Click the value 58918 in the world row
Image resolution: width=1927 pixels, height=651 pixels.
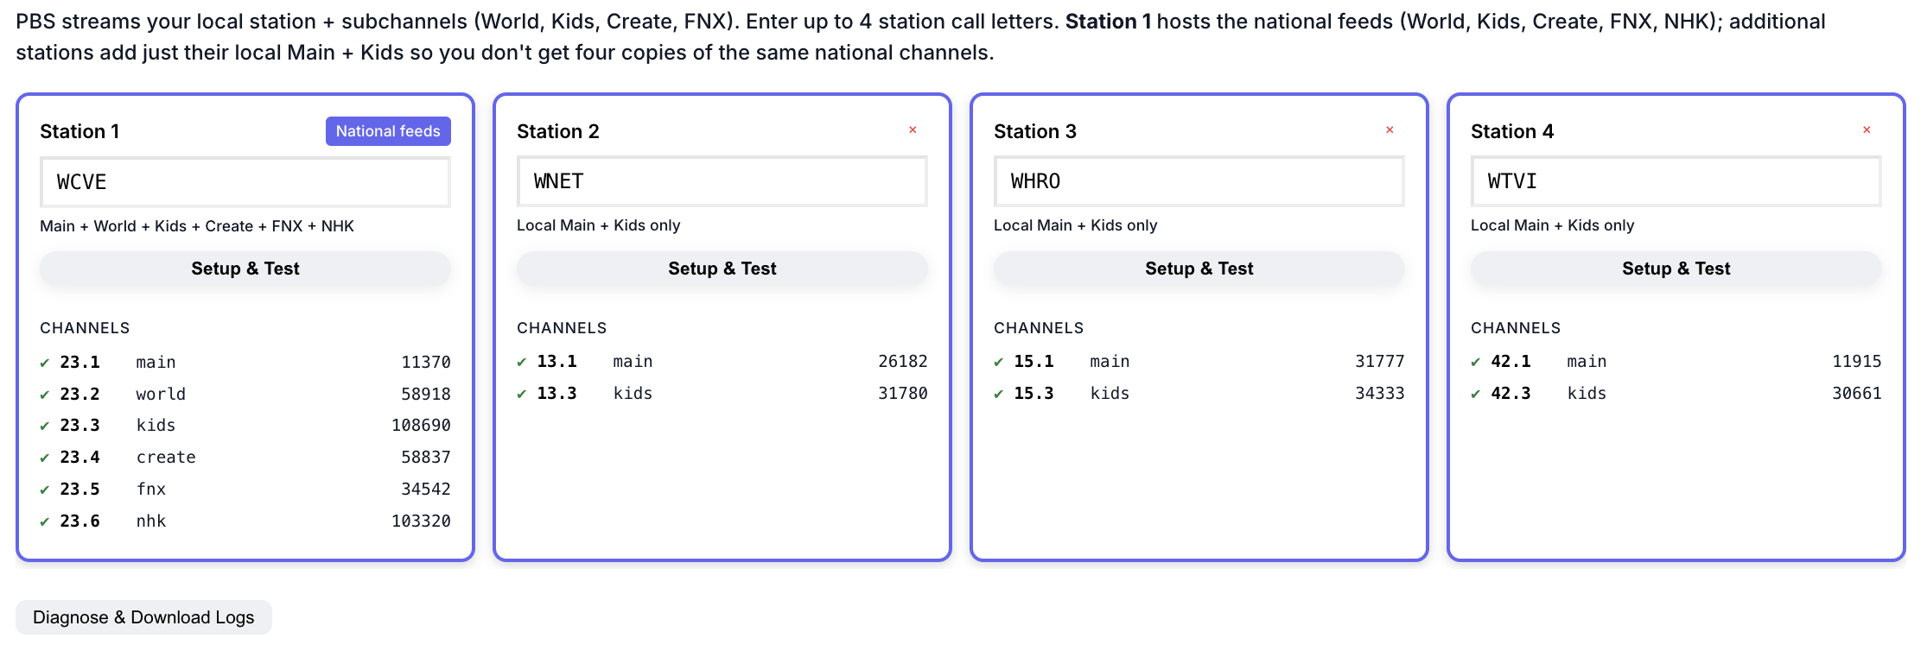[426, 395]
